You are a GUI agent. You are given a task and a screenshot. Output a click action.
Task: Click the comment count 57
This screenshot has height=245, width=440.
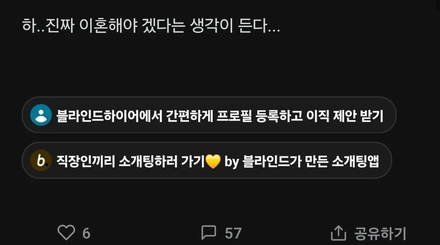(x=233, y=233)
